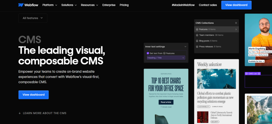Click database icon in CMS List label
Screen dimensions: 272x124
point(246,74)
